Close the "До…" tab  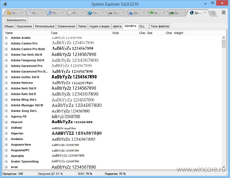point(205,13)
